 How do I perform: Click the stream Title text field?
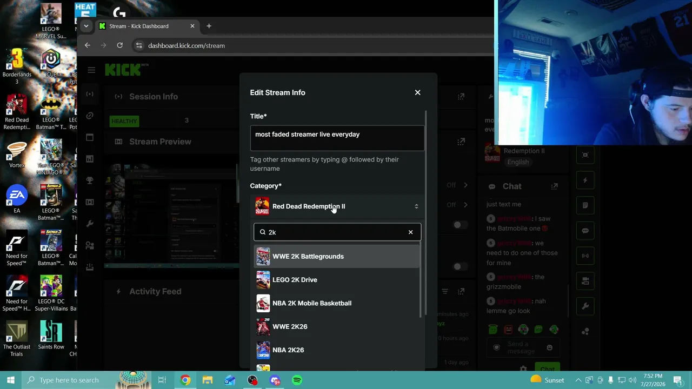[337, 138]
